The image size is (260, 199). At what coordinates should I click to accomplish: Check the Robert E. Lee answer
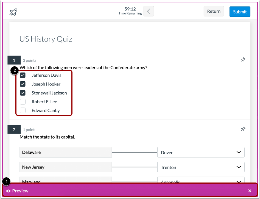pos(23,101)
